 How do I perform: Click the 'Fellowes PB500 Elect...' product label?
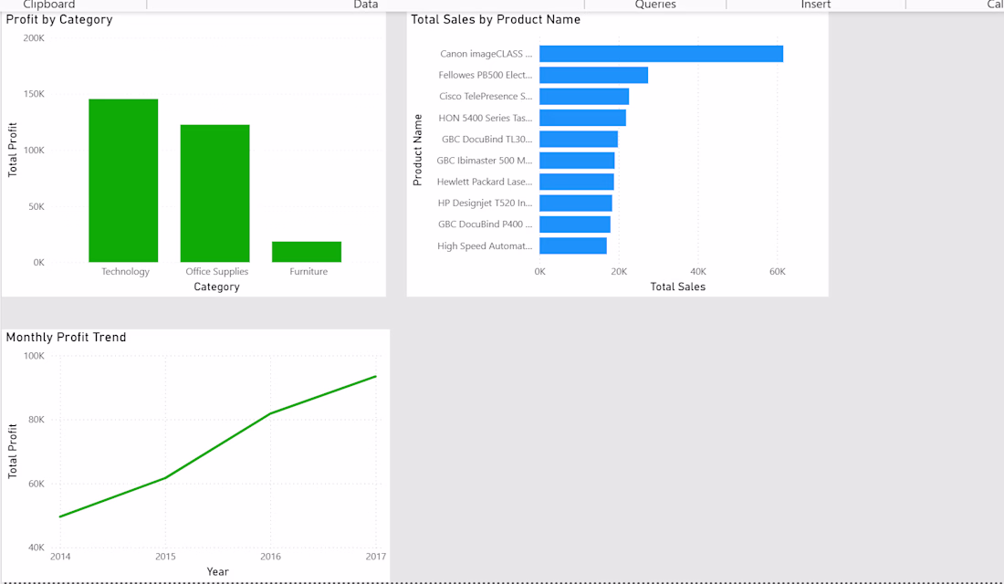[x=486, y=75]
